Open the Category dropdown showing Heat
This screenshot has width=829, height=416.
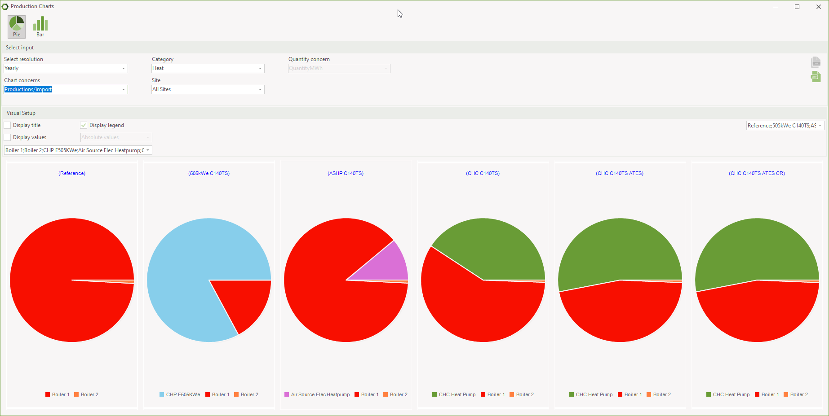click(260, 68)
